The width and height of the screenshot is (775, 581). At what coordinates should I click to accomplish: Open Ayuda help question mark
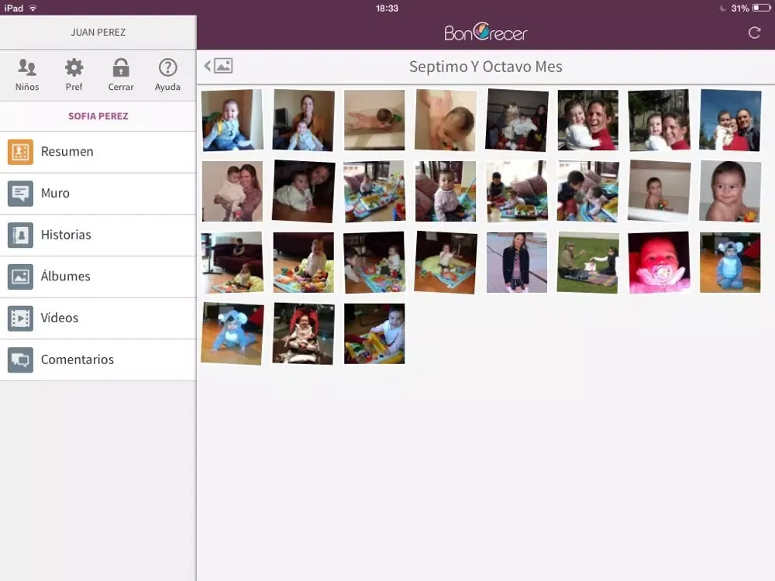[x=167, y=74]
